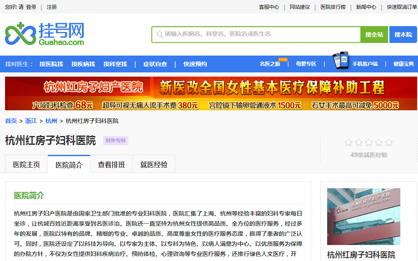
Task: Go to 杭州 breadcrumb
Action: point(51,121)
